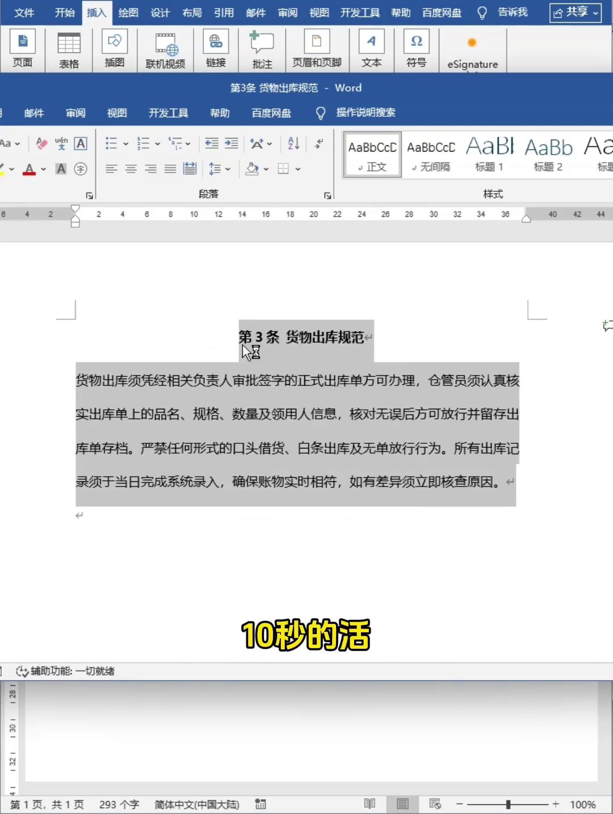Screen dimensions: 613x814
Task: Apply multilevel list icon
Action: tap(175, 144)
